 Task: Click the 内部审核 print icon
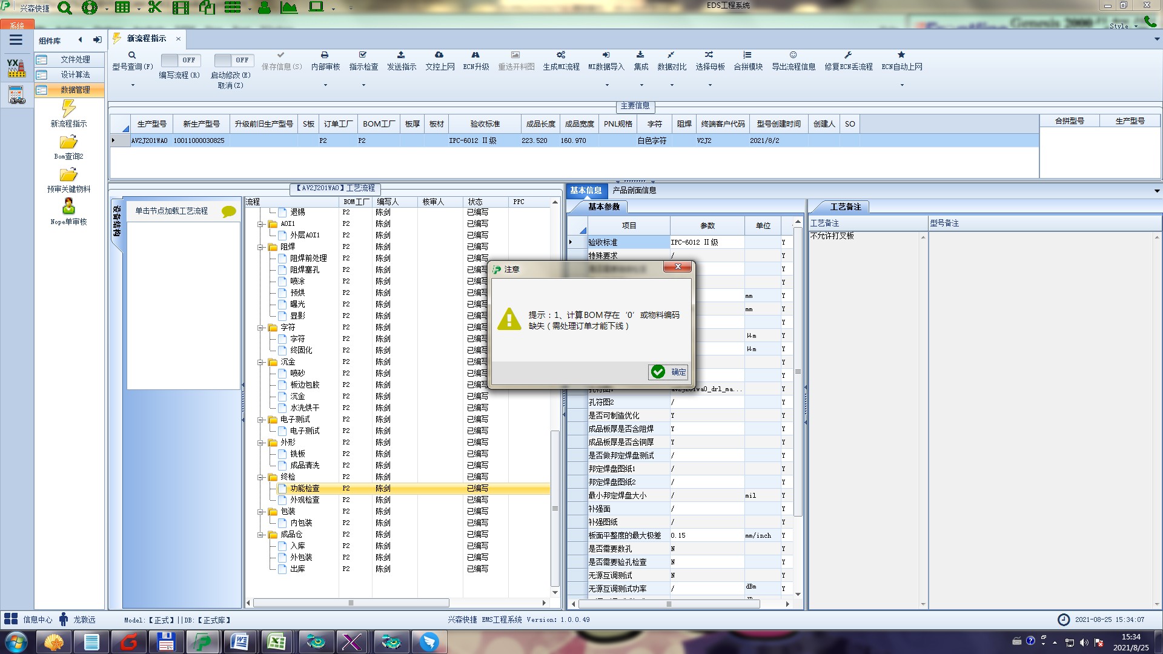pos(325,55)
